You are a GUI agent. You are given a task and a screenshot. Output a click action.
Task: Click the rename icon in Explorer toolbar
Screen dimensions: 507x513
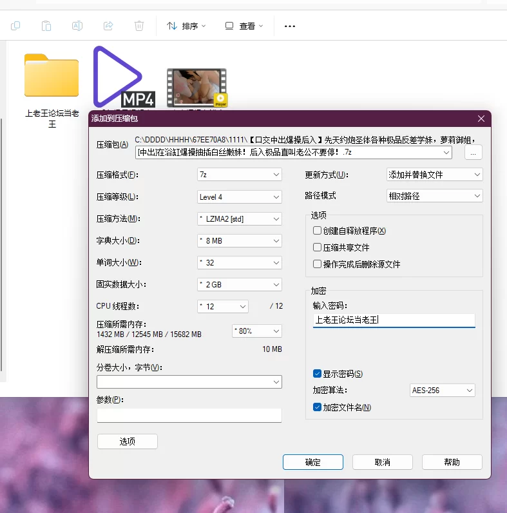pos(77,26)
